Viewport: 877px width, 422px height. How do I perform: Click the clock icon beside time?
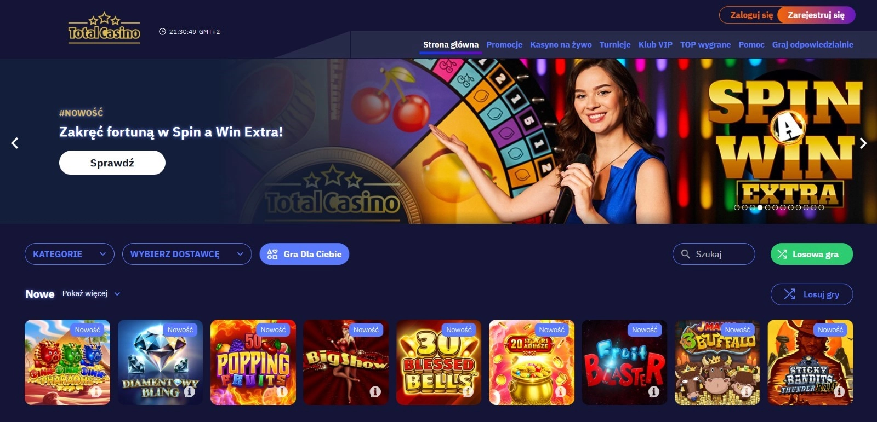tap(162, 32)
